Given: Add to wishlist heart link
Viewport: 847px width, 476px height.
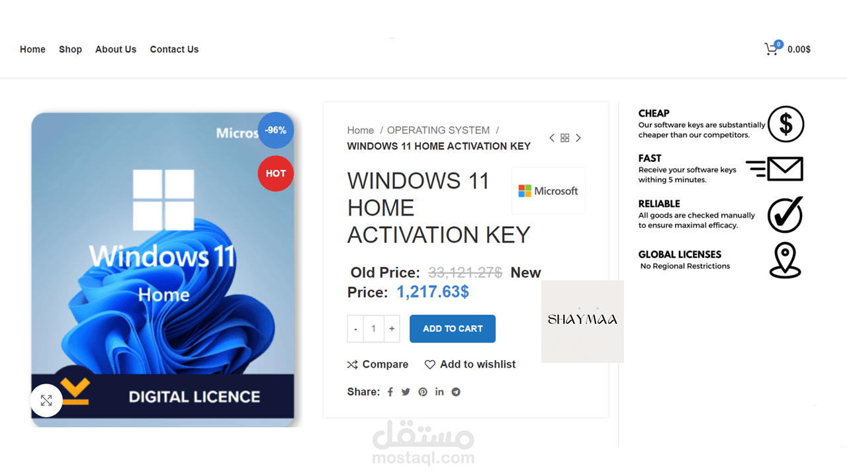Looking at the screenshot, I should 470,364.
